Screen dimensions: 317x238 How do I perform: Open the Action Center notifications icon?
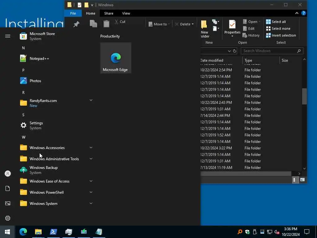click(x=307, y=232)
